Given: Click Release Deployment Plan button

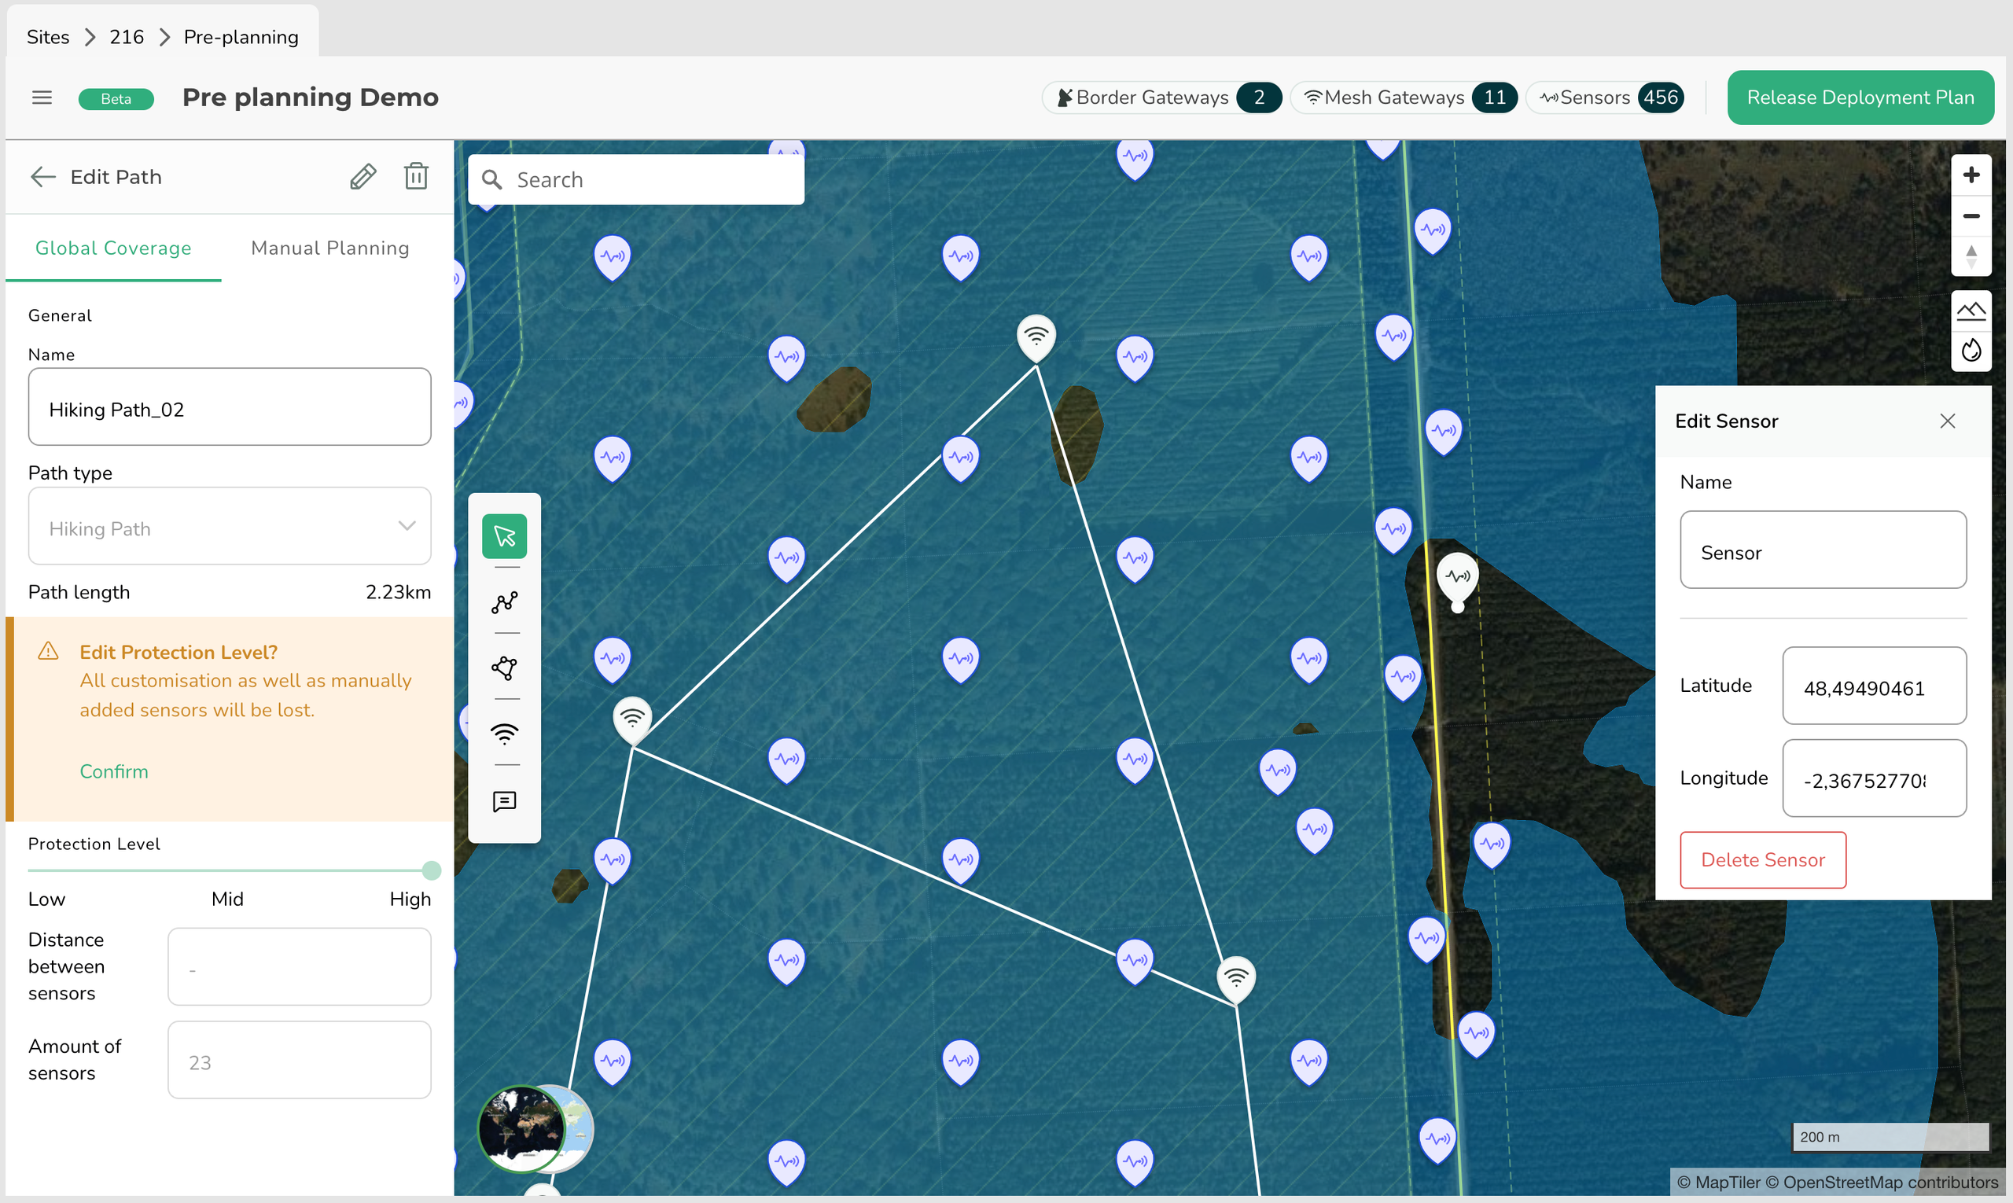Looking at the screenshot, I should (1860, 97).
